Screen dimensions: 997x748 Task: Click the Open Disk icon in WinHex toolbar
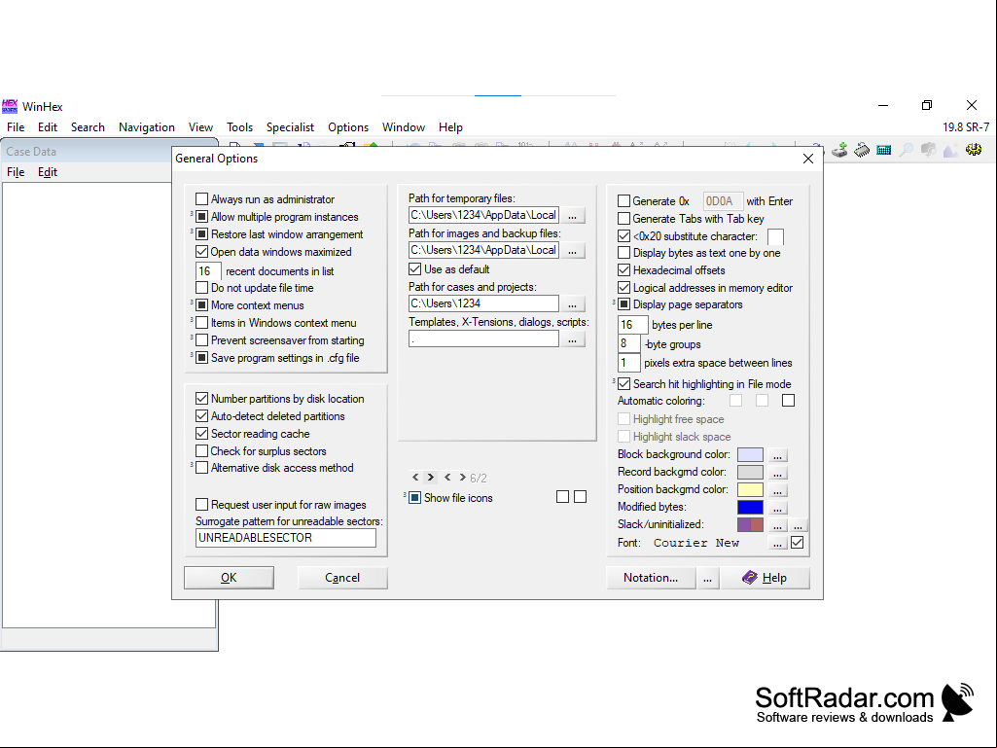840,150
